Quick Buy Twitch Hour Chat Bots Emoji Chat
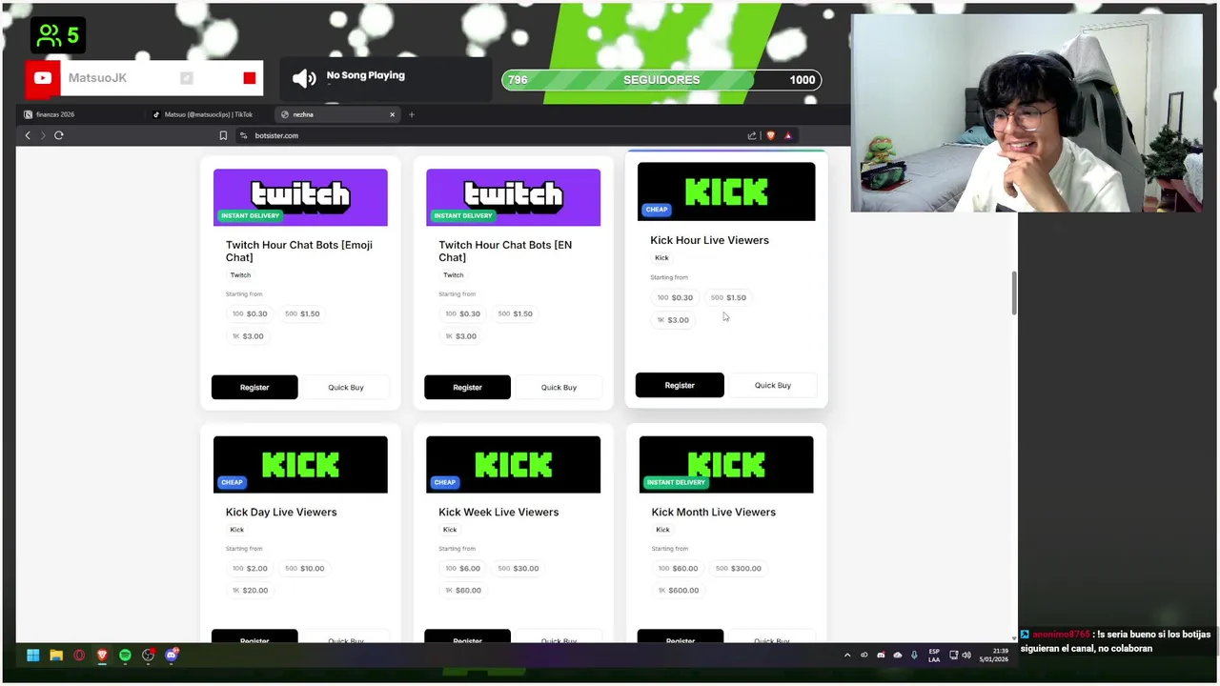The height and width of the screenshot is (686, 1220). [346, 387]
